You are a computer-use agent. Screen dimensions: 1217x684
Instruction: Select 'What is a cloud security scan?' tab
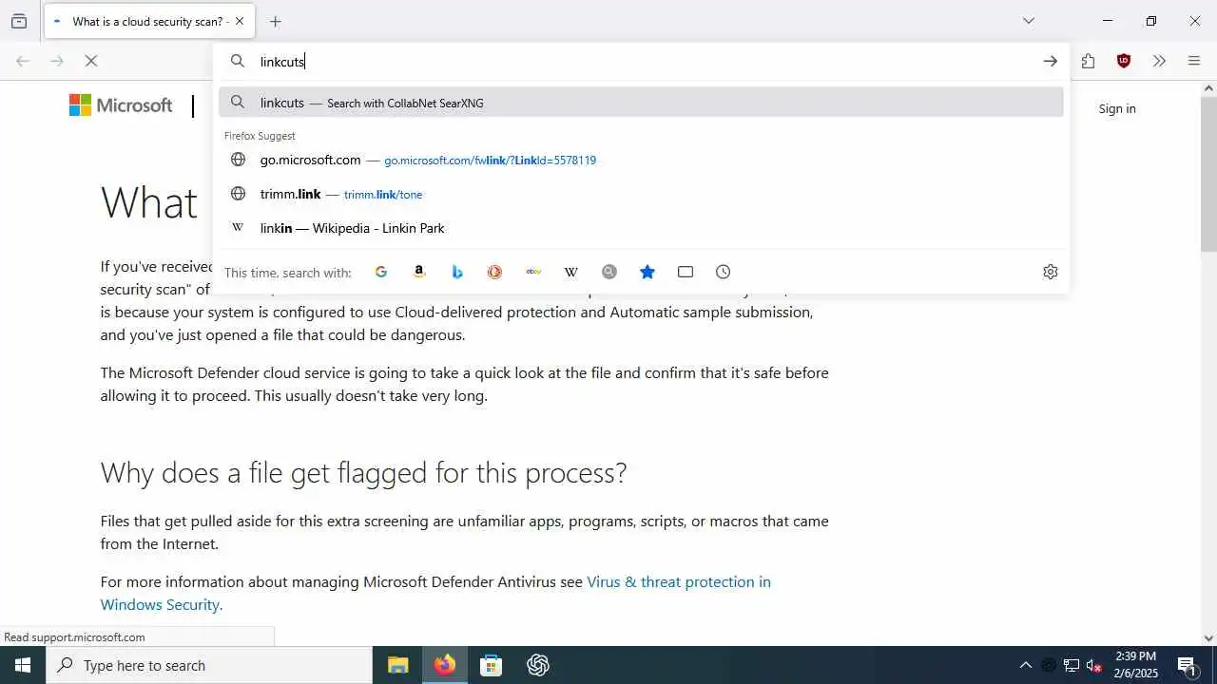[149, 21]
